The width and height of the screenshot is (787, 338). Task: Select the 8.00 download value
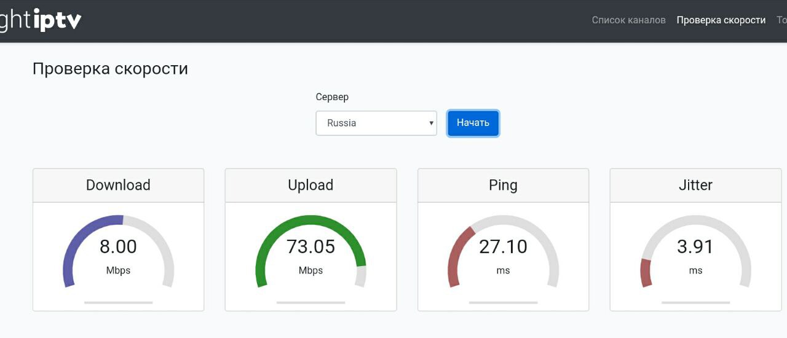[x=118, y=246]
